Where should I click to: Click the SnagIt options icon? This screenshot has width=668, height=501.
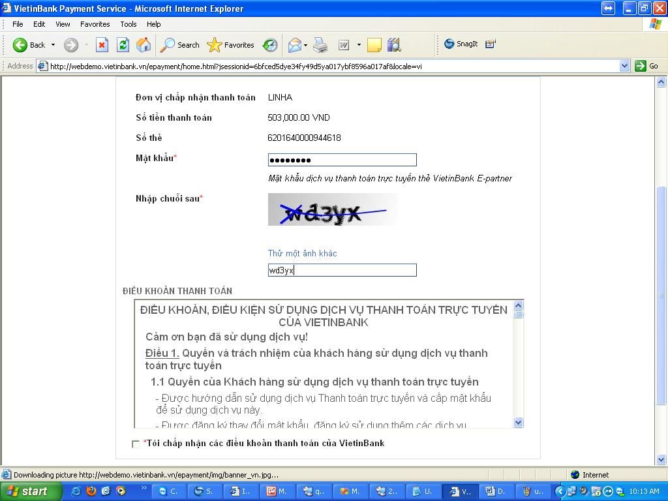coord(491,44)
